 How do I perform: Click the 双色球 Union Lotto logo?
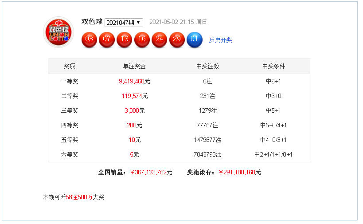pyautogui.click(x=59, y=32)
